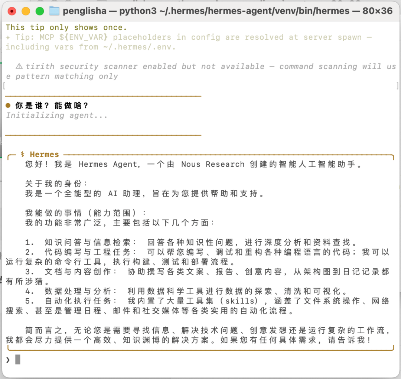
Task: Click the wrapped line "有所涉猎。"
Action: (27, 282)
